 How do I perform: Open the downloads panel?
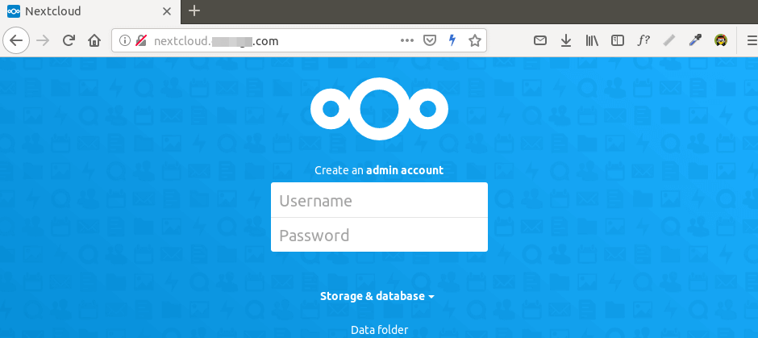pyautogui.click(x=565, y=40)
